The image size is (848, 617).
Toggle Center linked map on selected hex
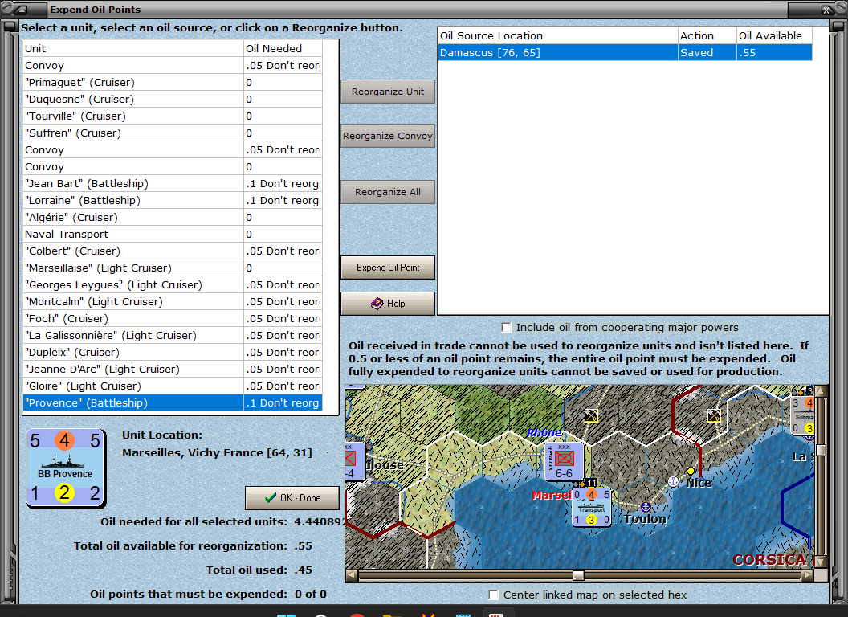point(493,595)
